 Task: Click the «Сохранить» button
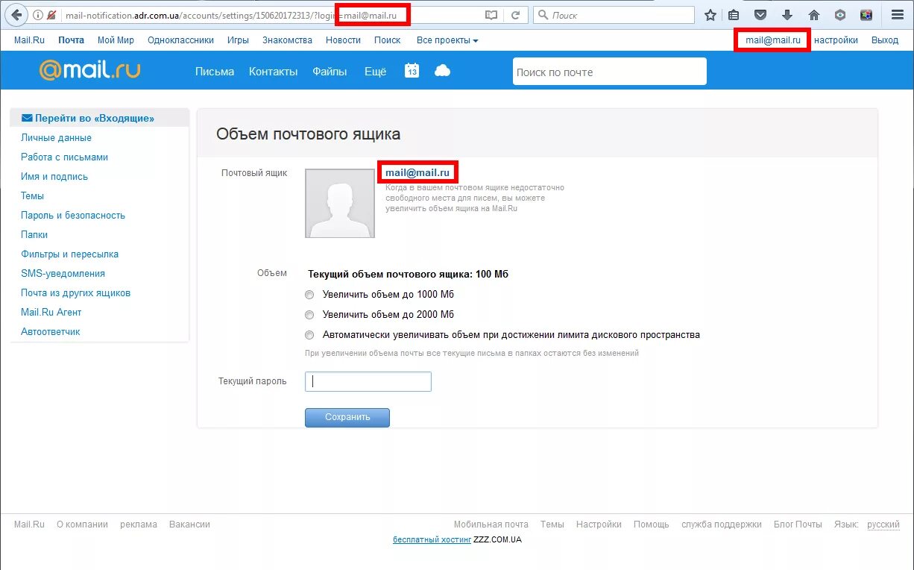347,417
